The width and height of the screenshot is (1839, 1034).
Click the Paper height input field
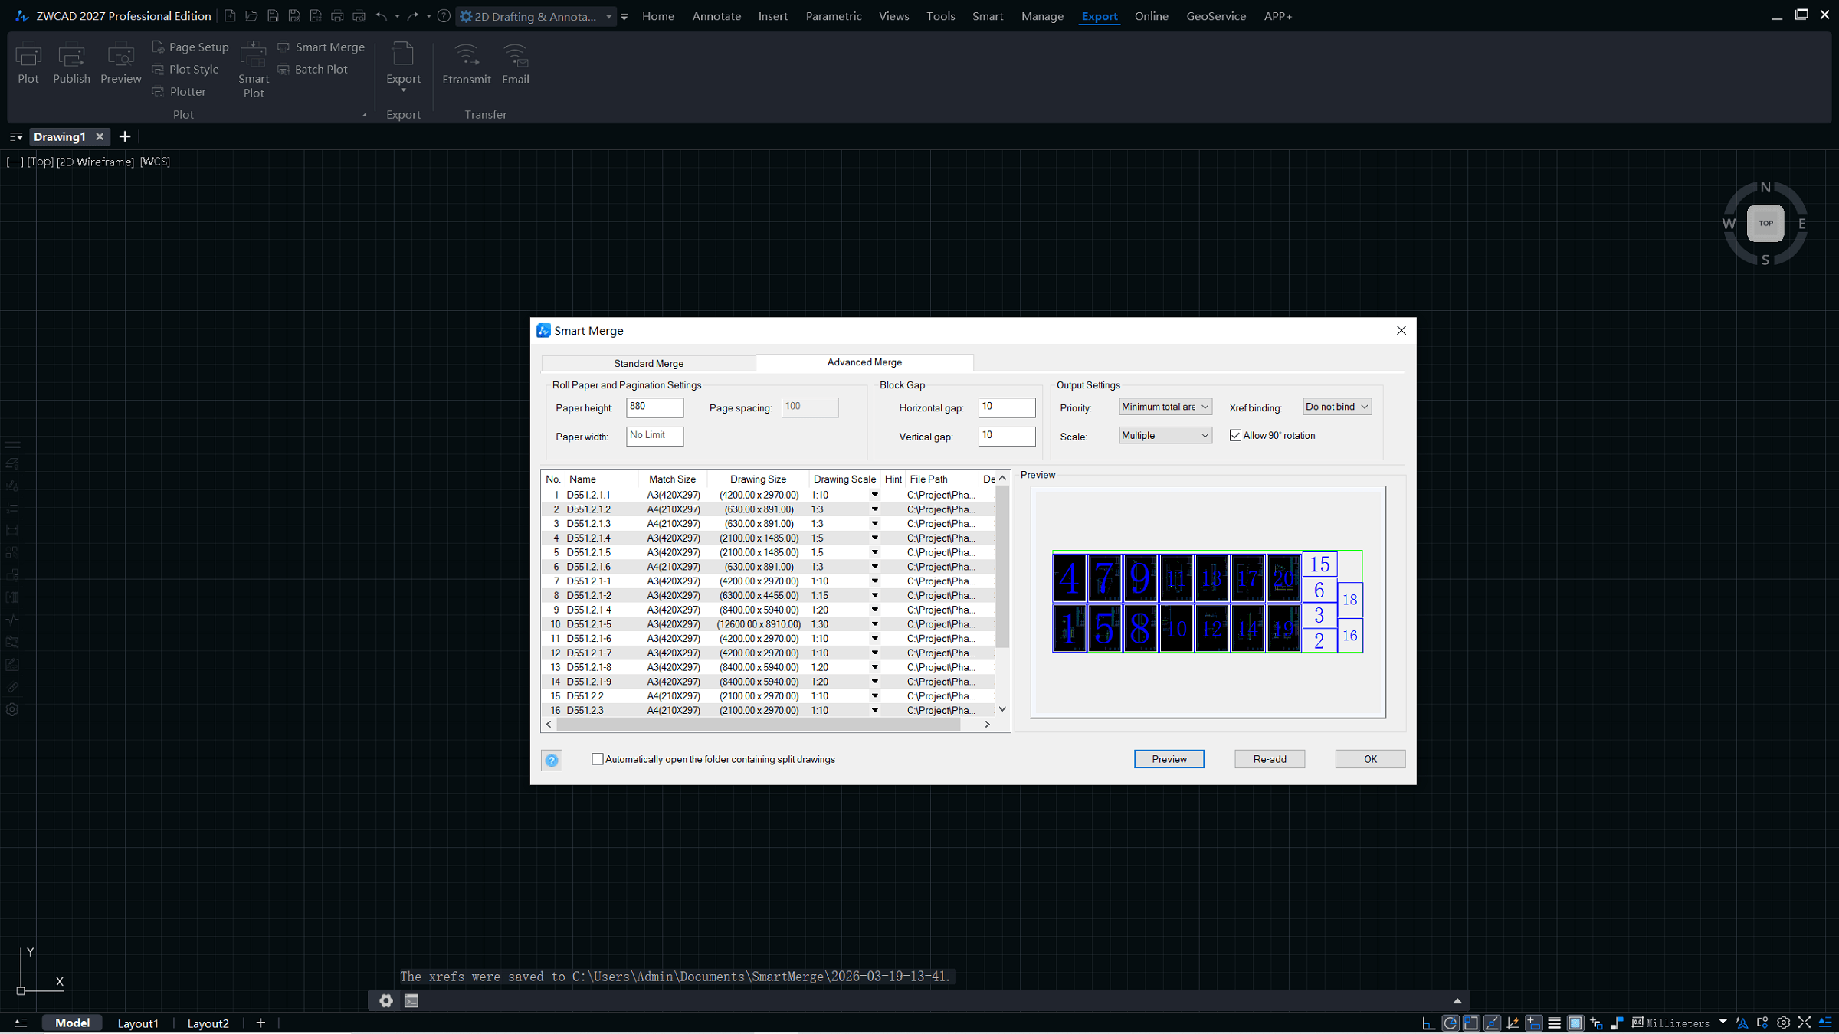point(654,407)
